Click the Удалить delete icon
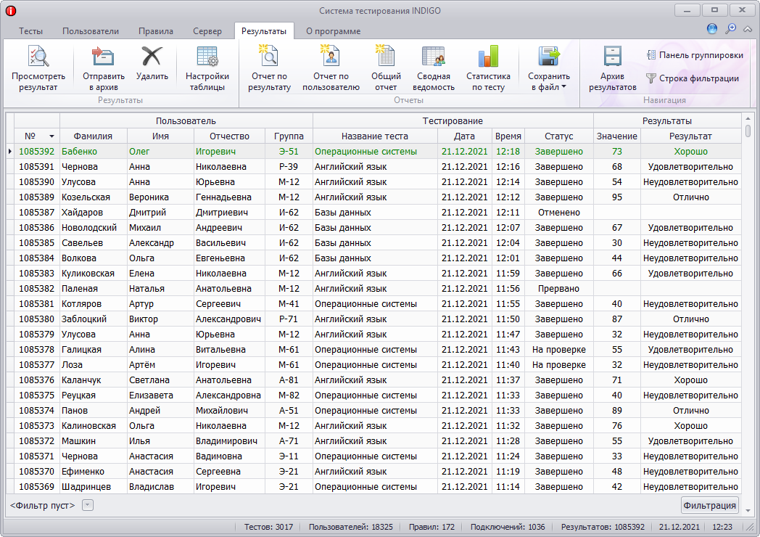760x537 pixels. click(x=152, y=57)
